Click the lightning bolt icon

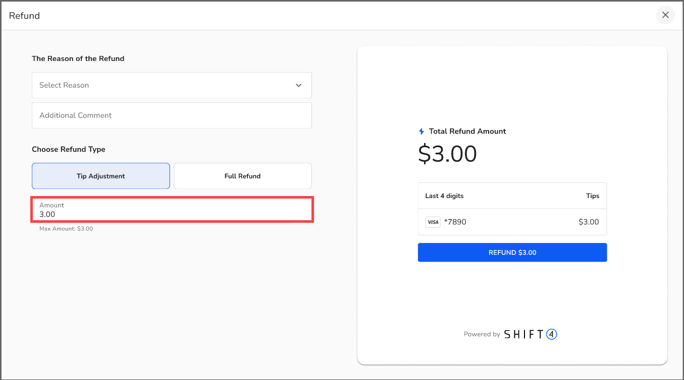(422, 132)
